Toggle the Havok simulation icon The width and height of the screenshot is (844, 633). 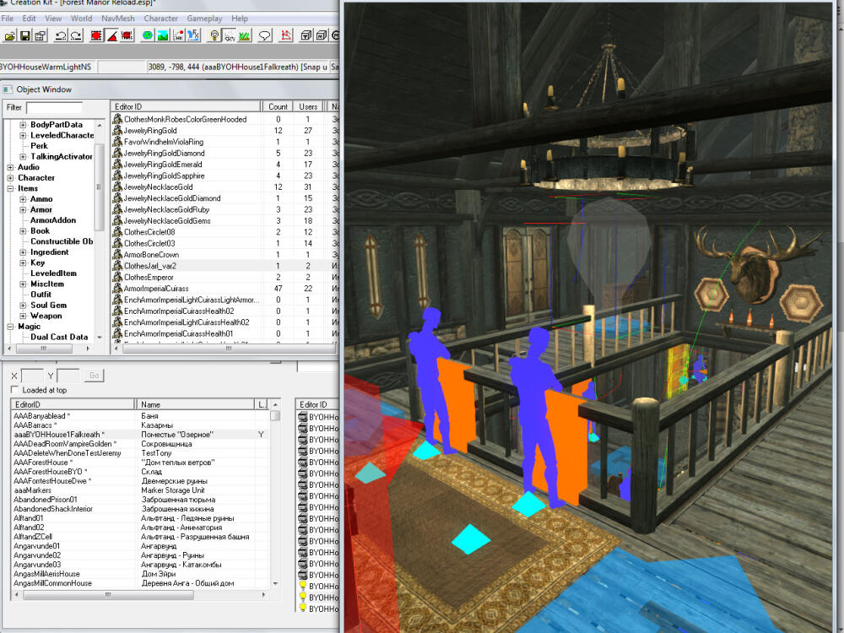[178, 36]
